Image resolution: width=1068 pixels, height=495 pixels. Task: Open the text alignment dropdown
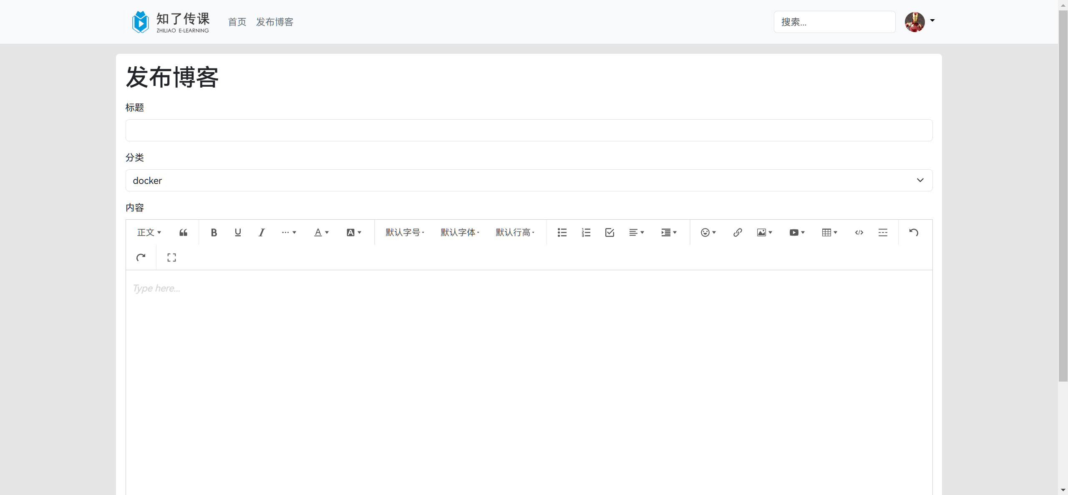click(x=637, y=232)
